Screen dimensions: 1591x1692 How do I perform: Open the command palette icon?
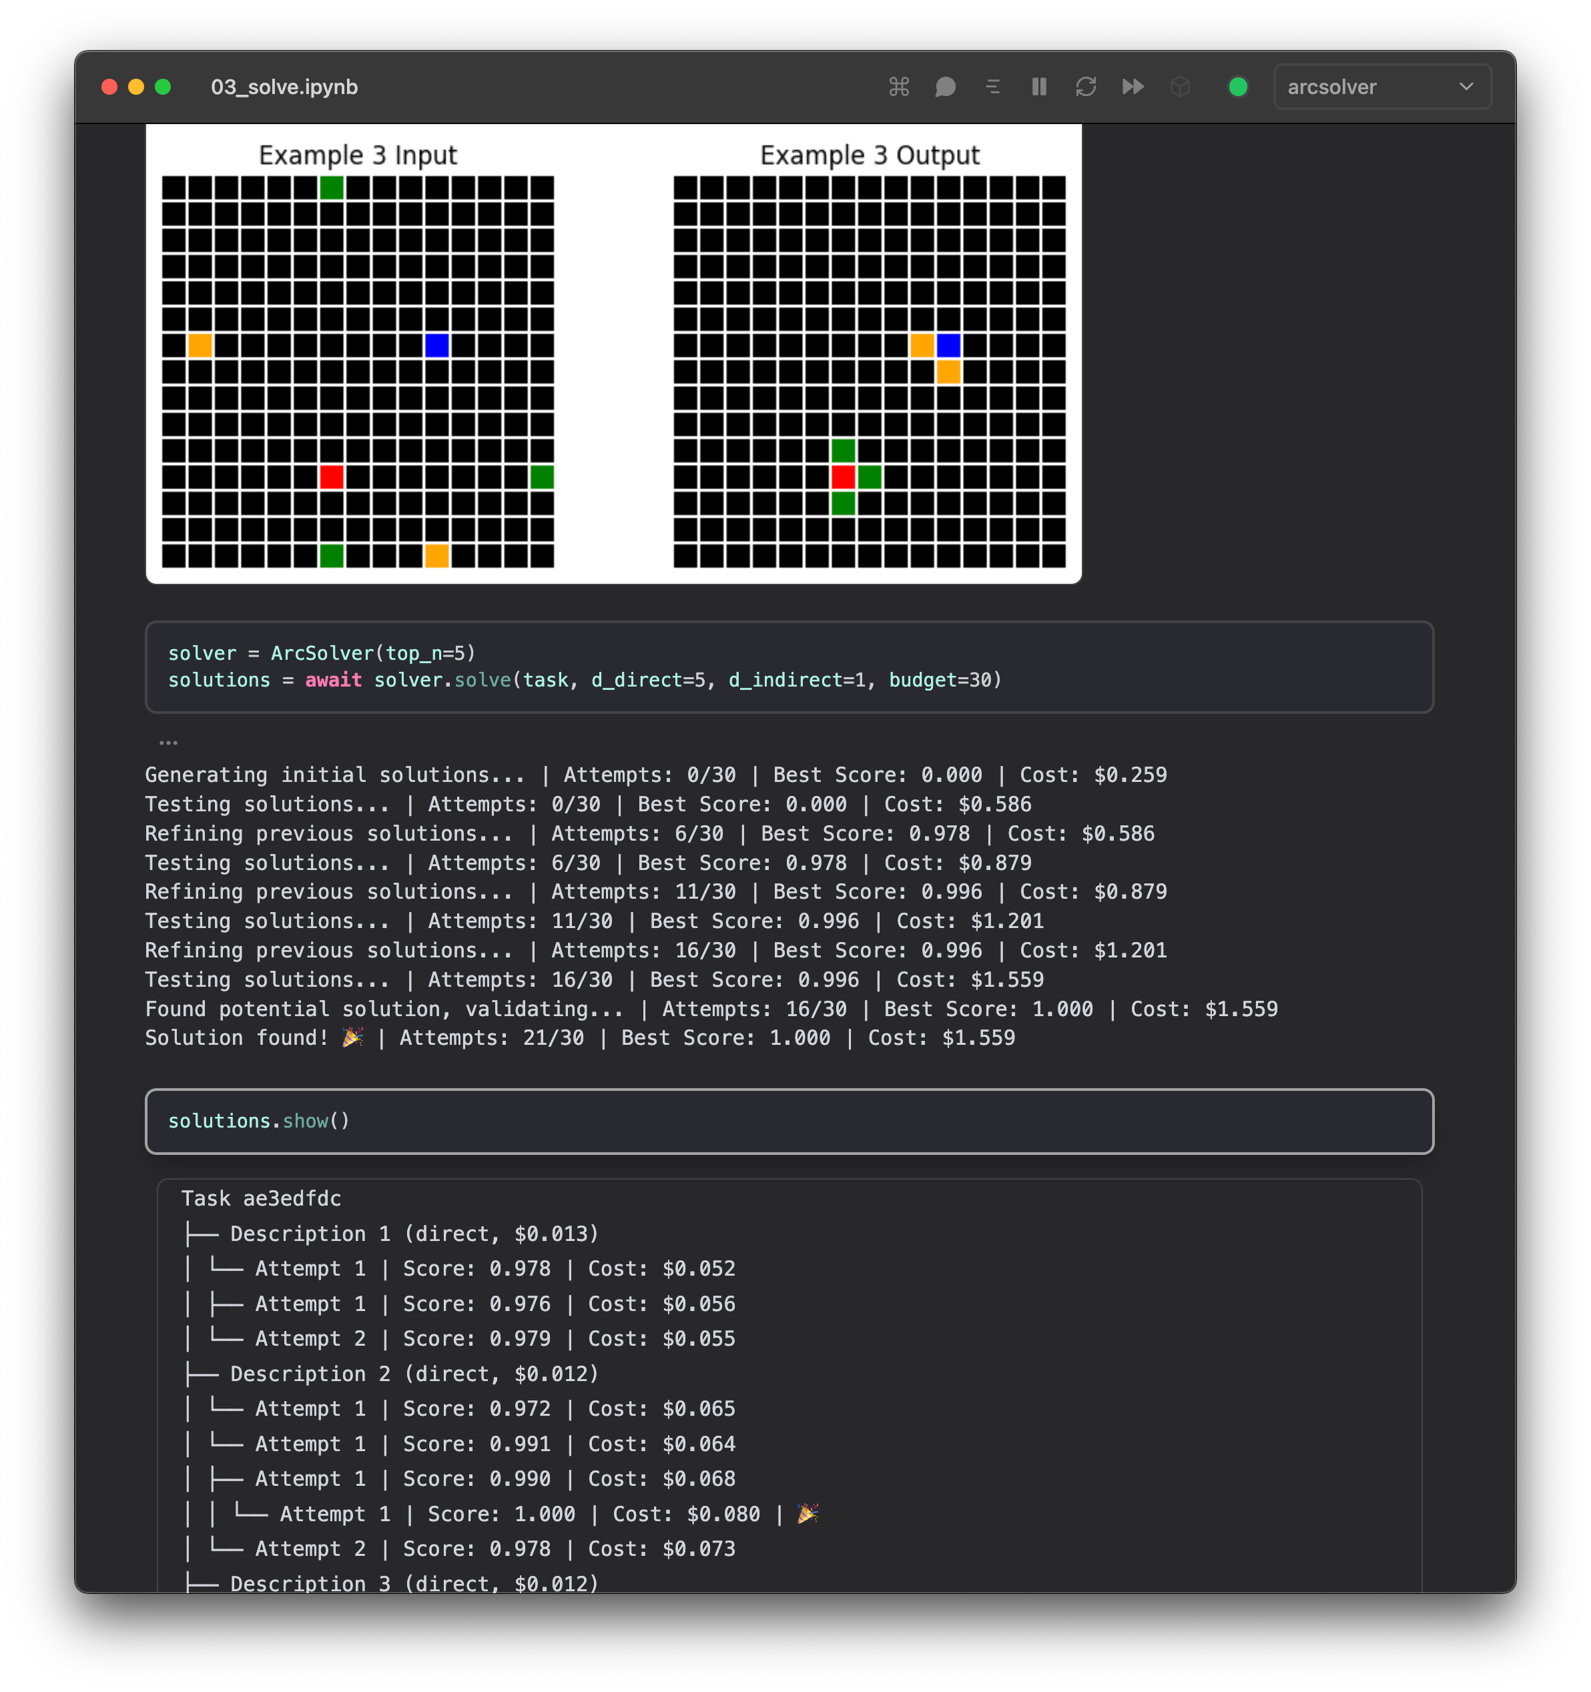click(x=899, y=87)
